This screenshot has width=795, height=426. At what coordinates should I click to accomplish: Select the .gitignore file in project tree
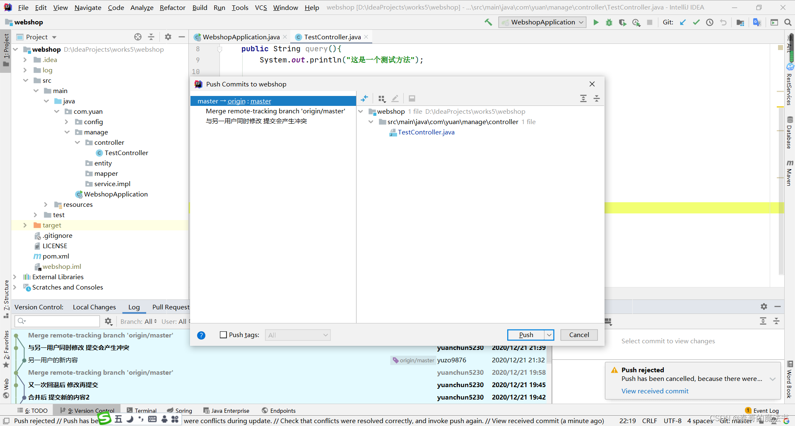(x=58, y=235)
